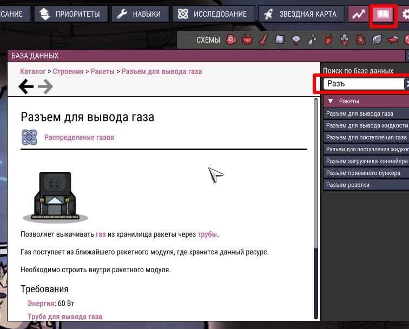Collapse the Ракеты category triangle
The height and width of the screenshot is (329, 409).
(331, 101)
